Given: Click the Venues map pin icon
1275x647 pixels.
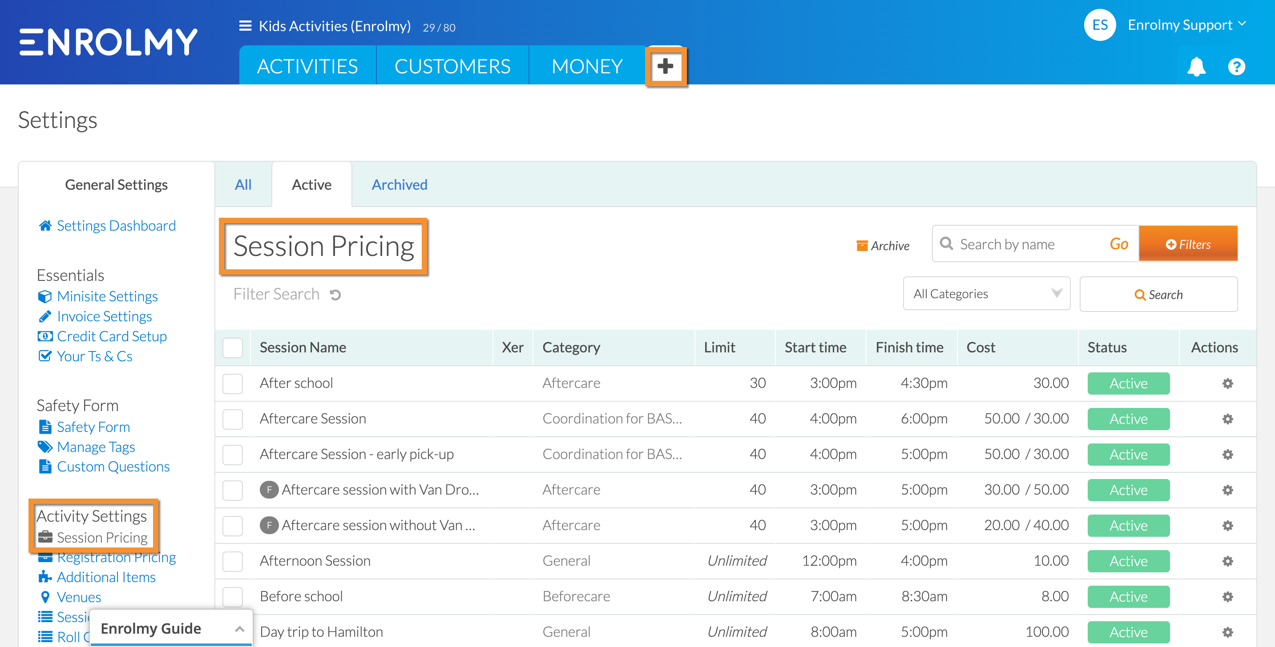Looking at the screenshot, I should point(45,598).
